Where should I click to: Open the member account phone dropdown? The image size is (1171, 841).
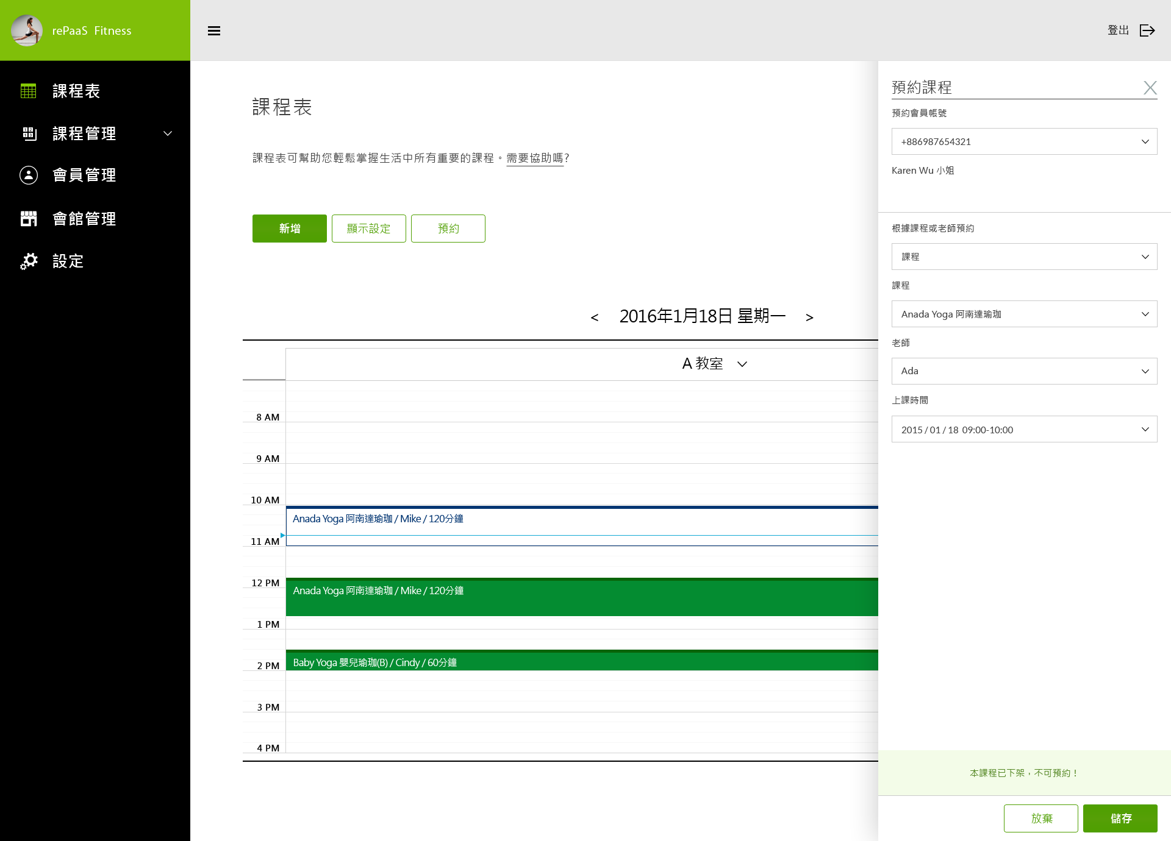1024,141
